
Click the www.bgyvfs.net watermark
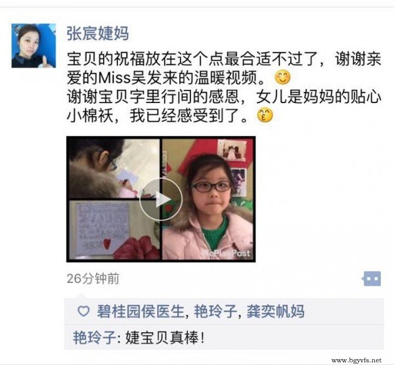click(x=357, y=360)
